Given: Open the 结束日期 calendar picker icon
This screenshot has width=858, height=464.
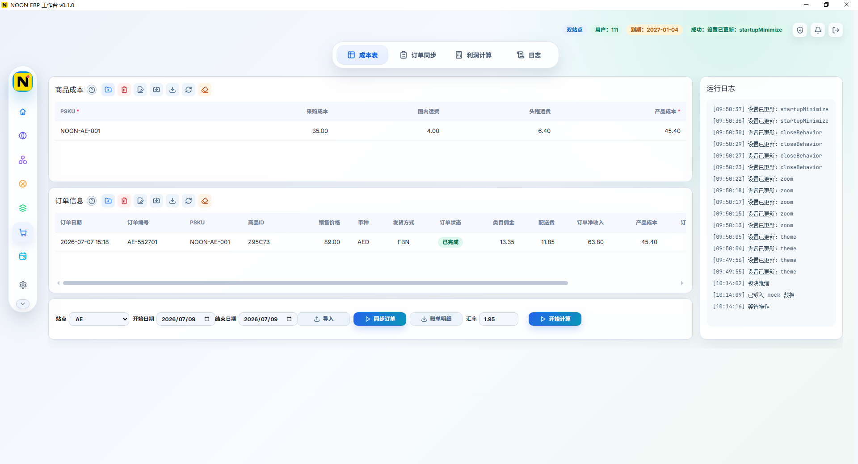Looking at the screenshot, I should pos(289,319).
